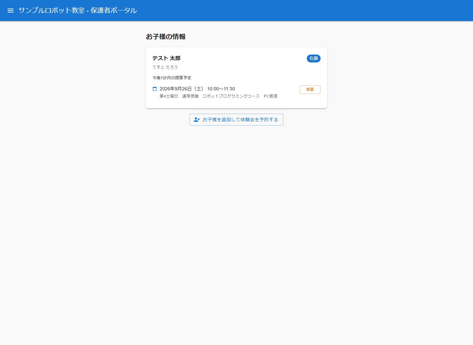Click the 在籍 status badge

[x=313, y=58]
